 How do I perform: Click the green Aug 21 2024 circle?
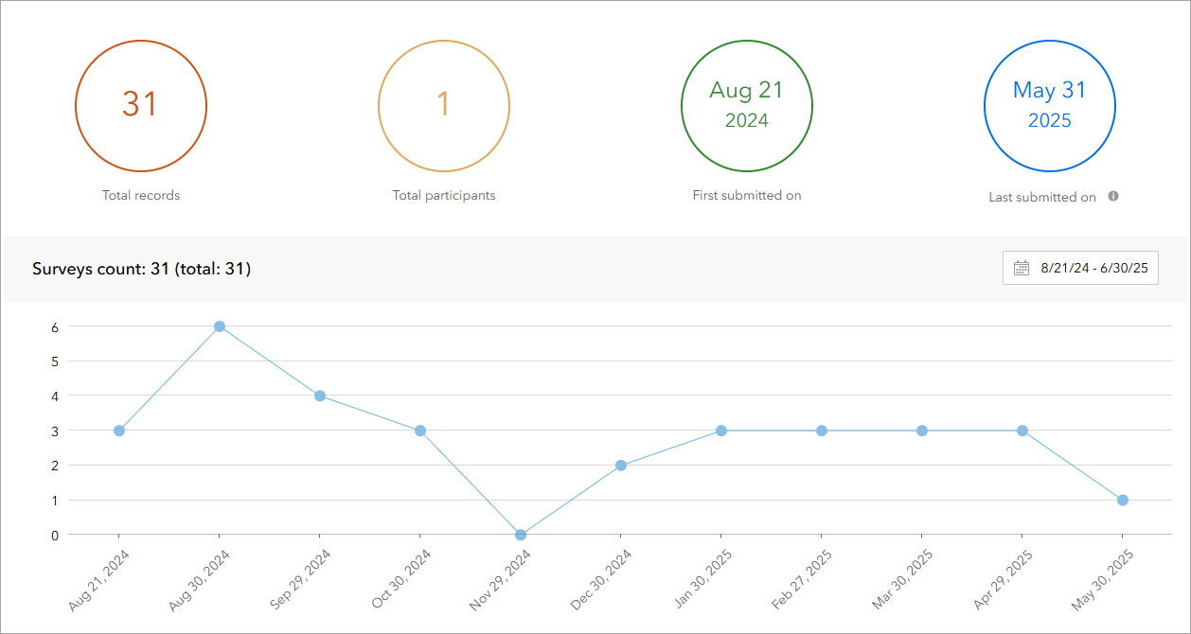point(747,106)
